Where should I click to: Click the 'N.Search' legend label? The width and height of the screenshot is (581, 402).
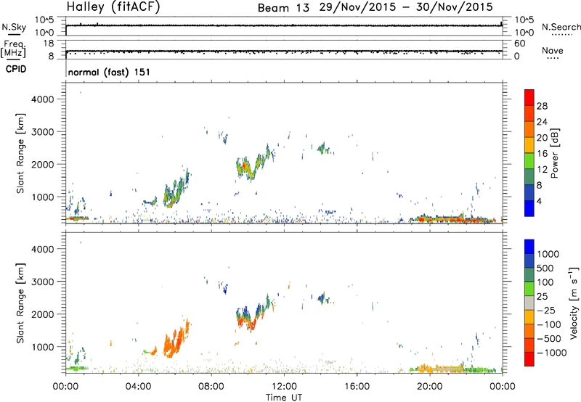pyautogui.click(x=561, y=27)
